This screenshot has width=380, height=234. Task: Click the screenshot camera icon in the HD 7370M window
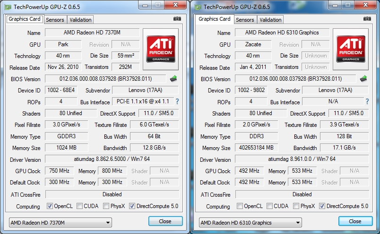(177, 19)
